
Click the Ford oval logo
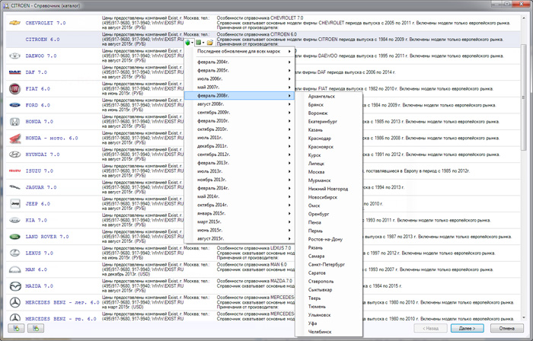(x=14, y=106)
